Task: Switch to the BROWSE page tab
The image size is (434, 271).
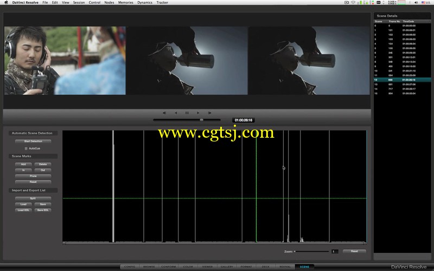Action: pos(149,267)
